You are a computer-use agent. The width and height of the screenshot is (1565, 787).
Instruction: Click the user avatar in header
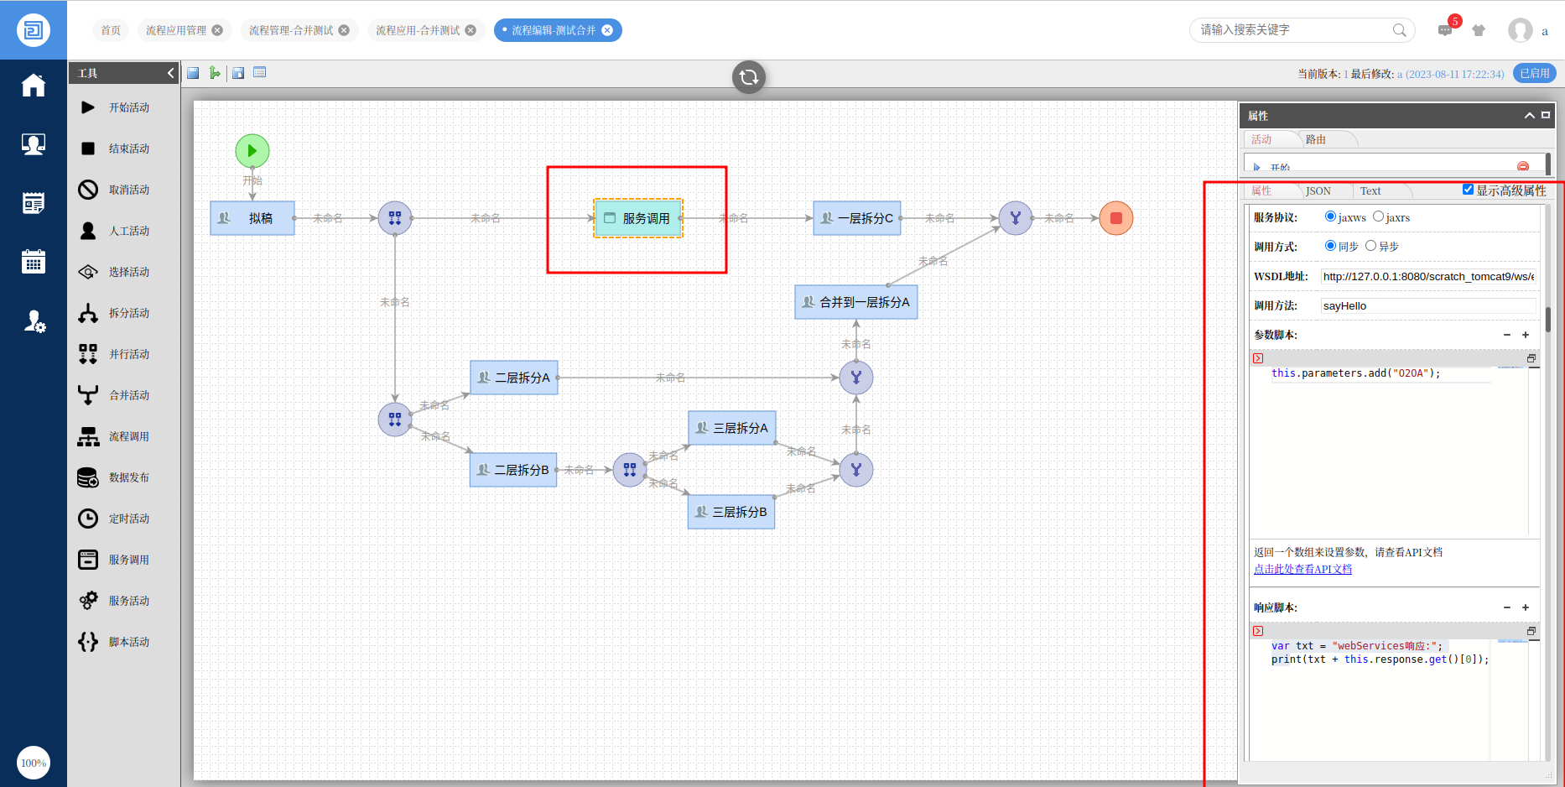(x=1520, y=30)
